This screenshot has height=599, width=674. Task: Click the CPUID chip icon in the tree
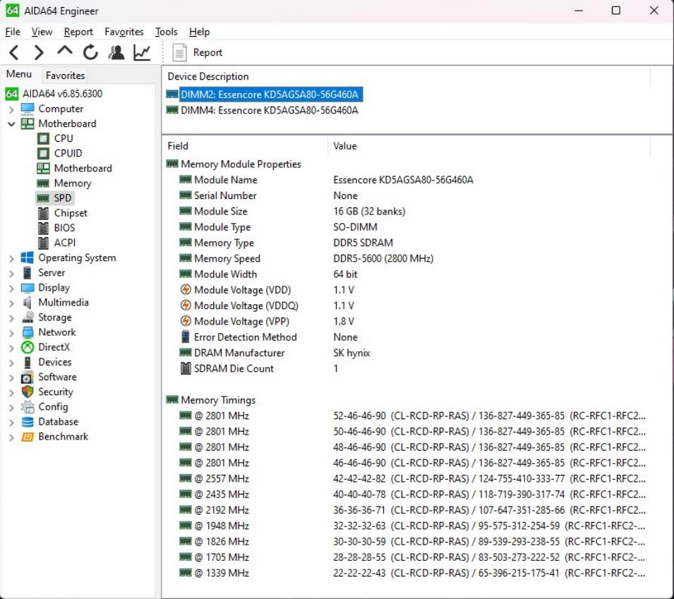click(x=43, y=153)
